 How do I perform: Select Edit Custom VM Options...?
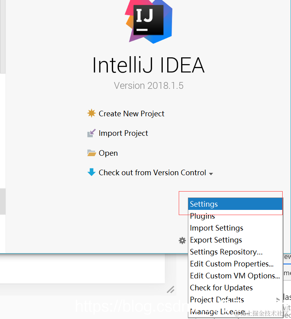point(235,276)
